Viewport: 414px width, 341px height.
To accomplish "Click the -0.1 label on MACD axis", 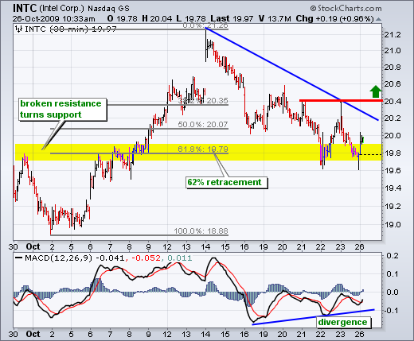I will click(x=392, y=310).
